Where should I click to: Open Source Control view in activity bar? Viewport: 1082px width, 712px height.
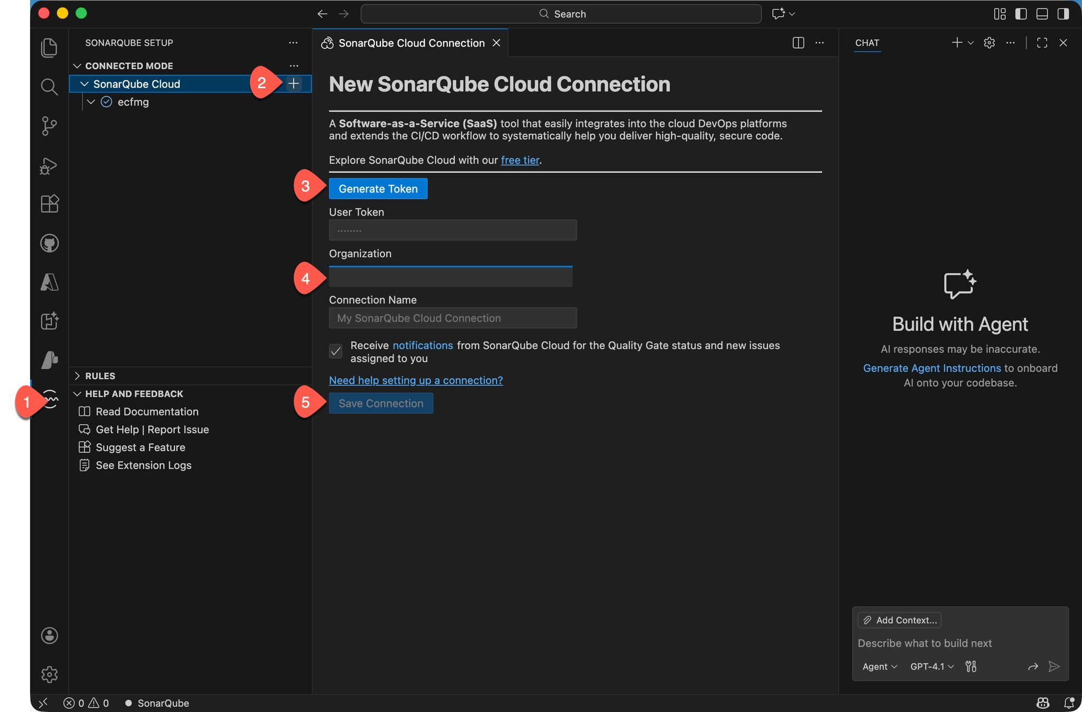click(49, 126)
